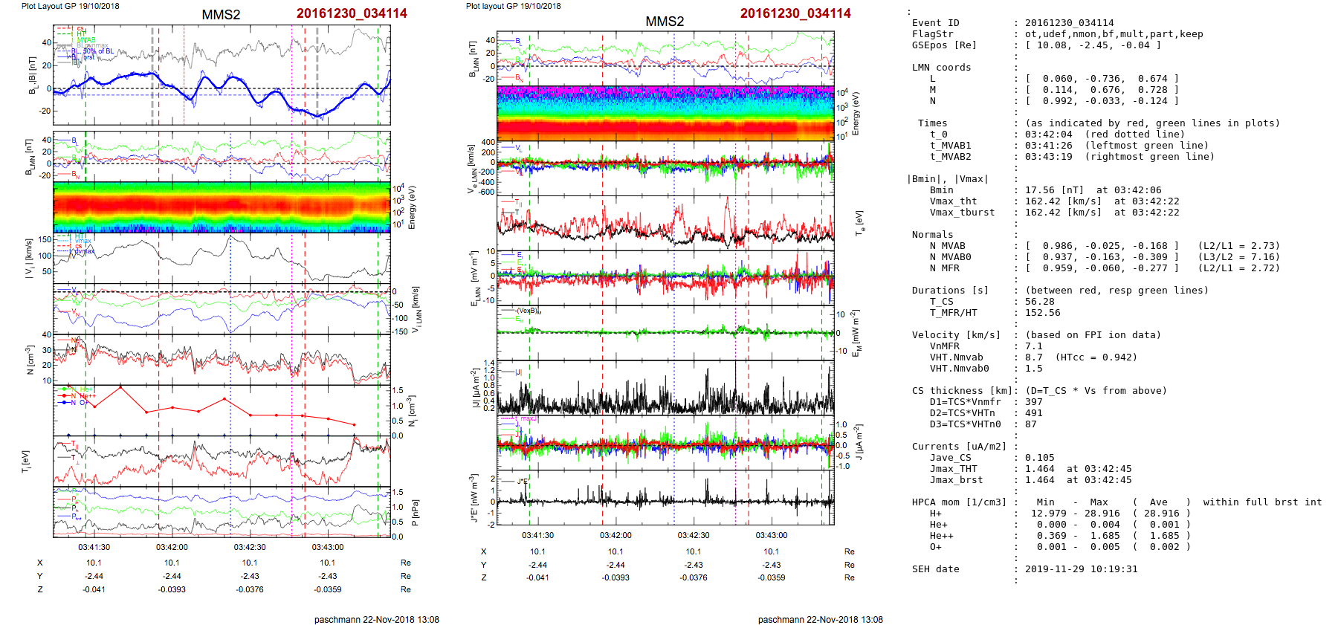Click the paschmann timestamp footer under the right plot

(x=820, y=620)
